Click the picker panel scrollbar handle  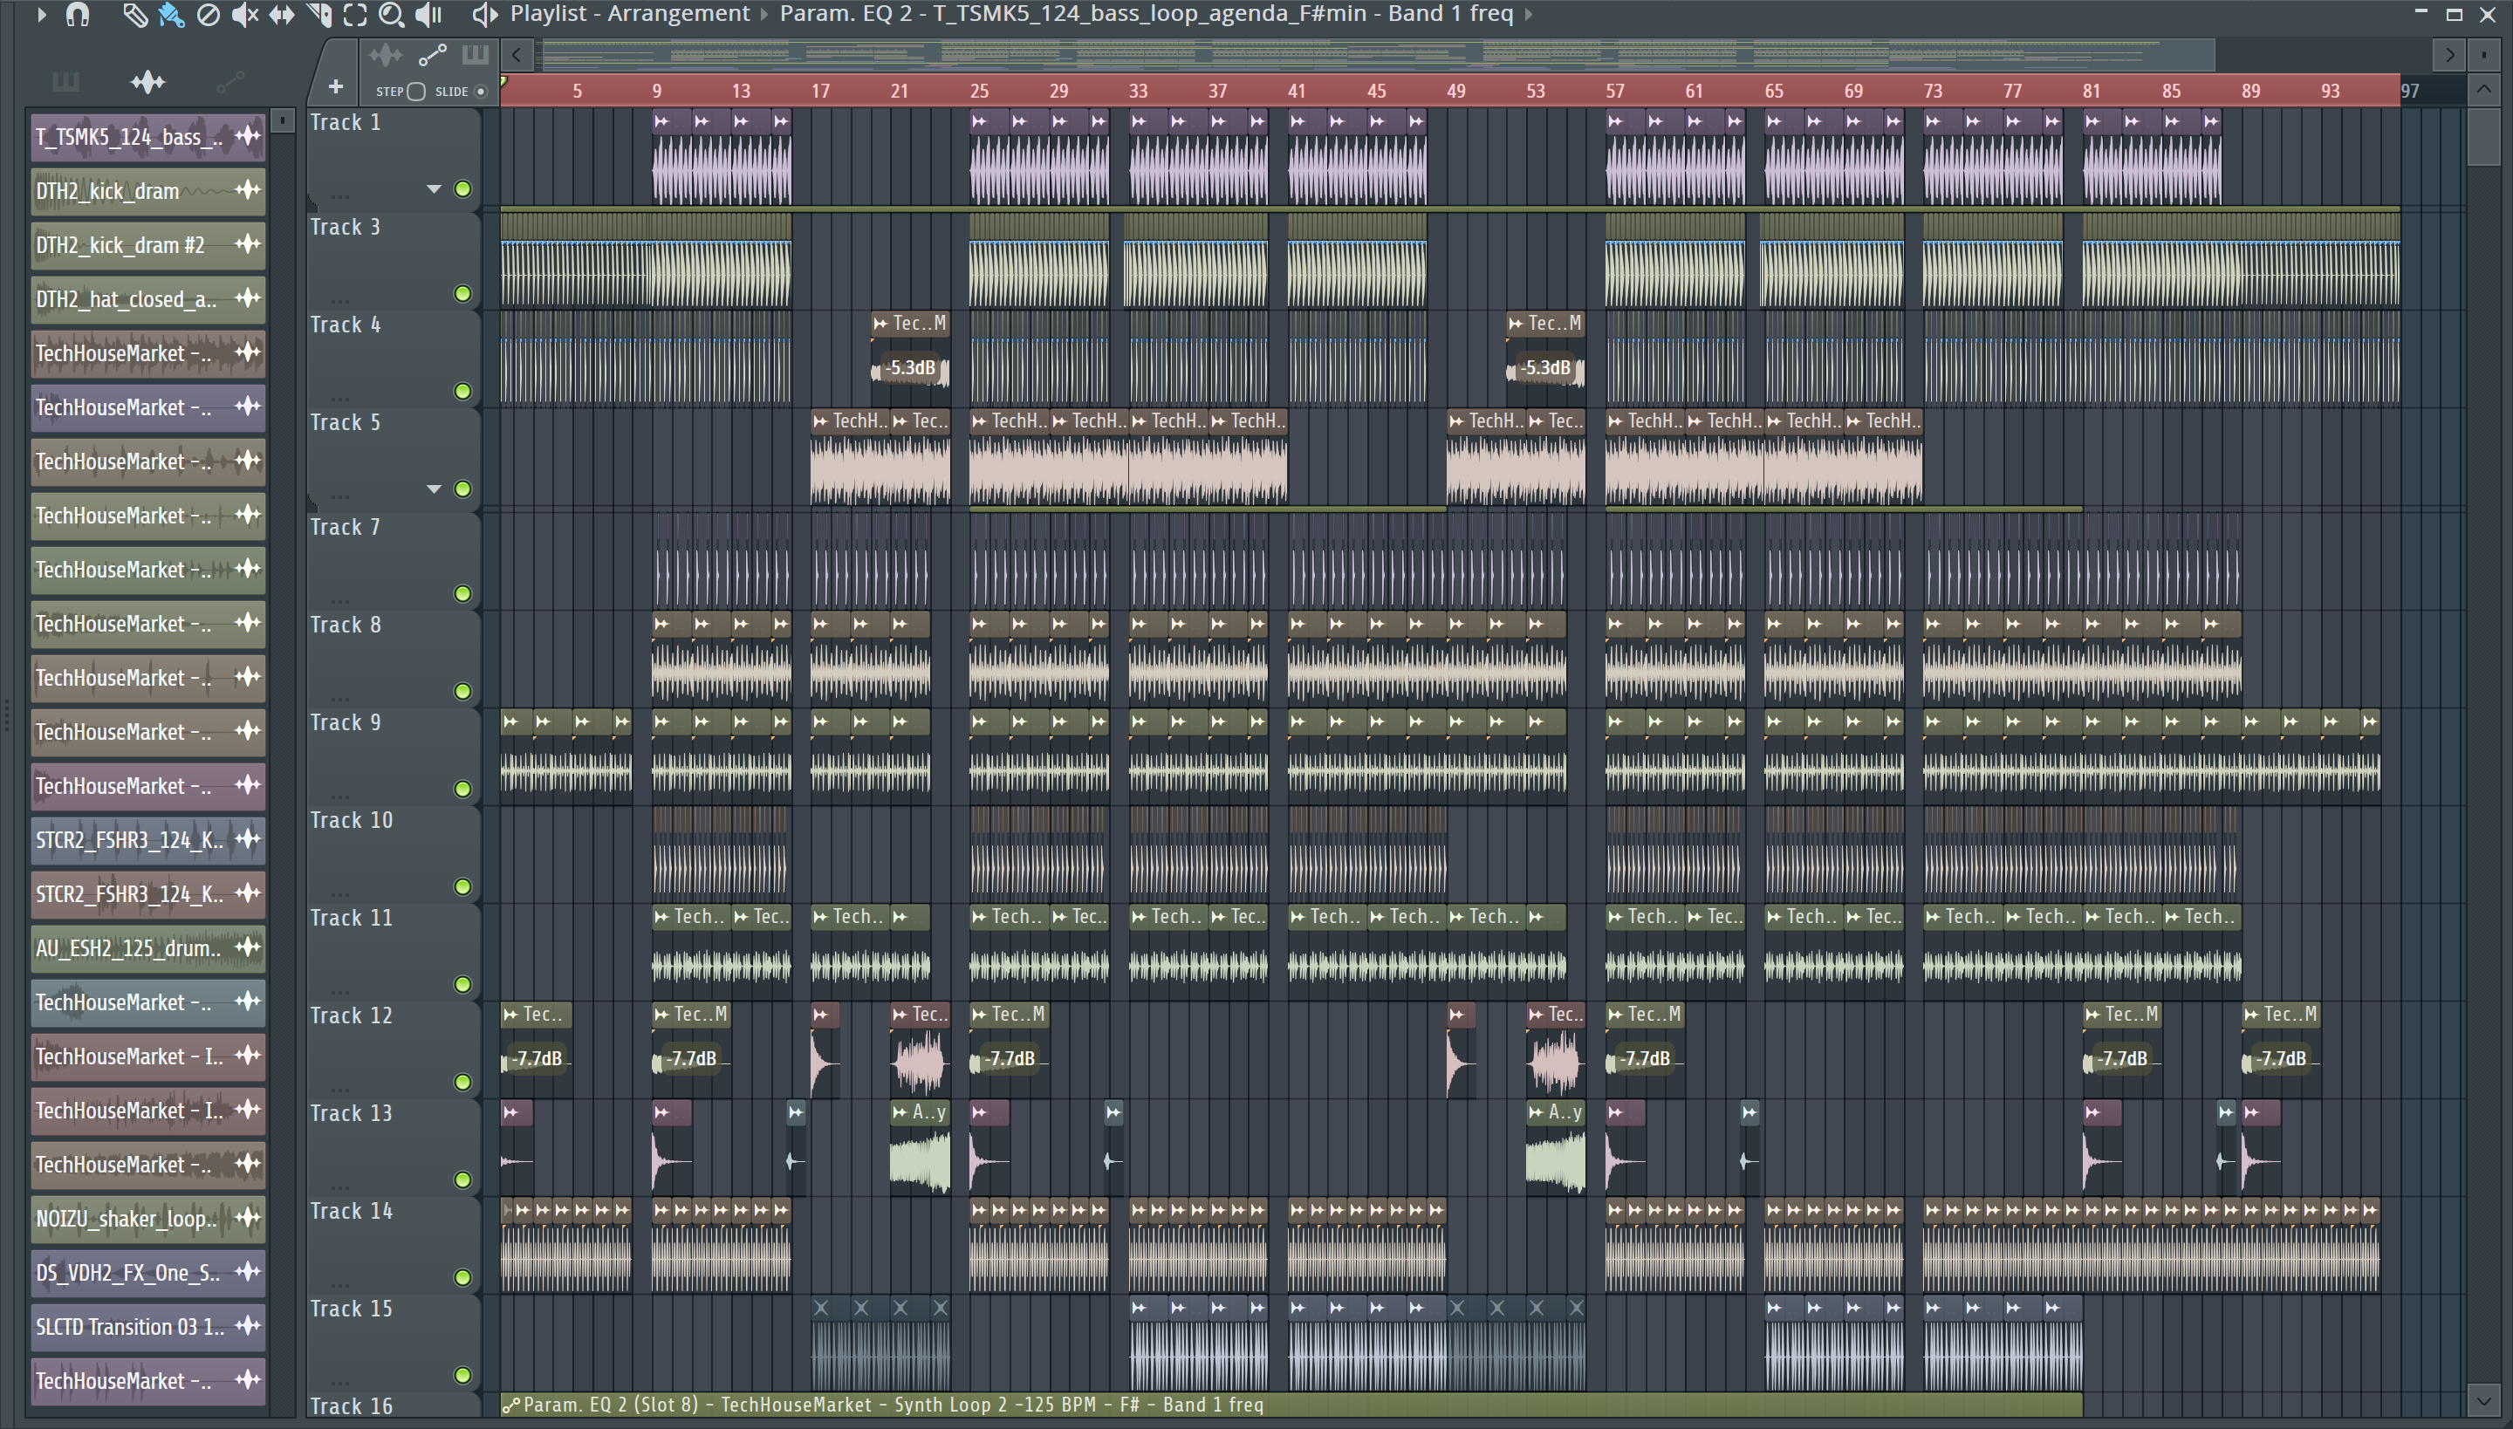282,120
